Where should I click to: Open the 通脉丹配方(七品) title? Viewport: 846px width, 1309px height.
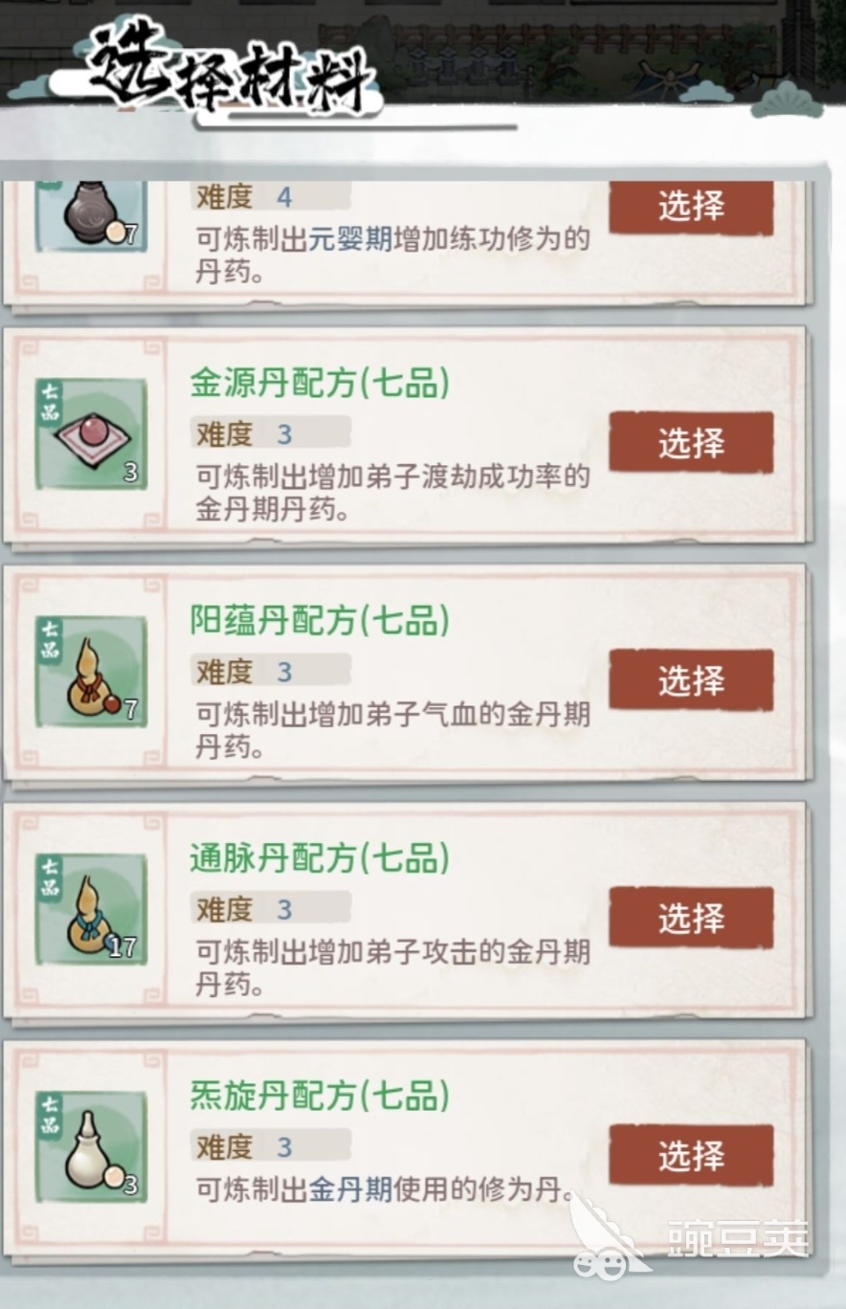320,858
